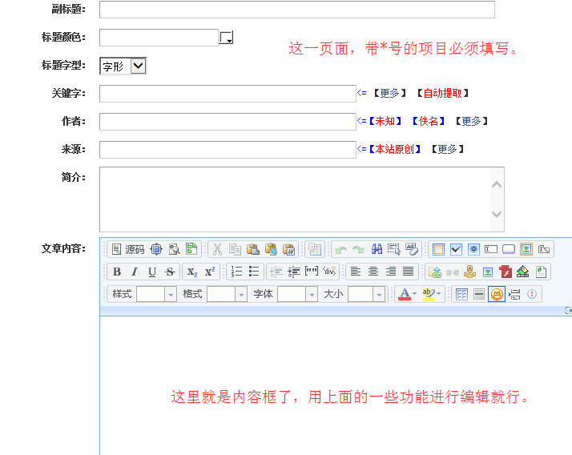Click the subscript button

[x=192, y=272]
